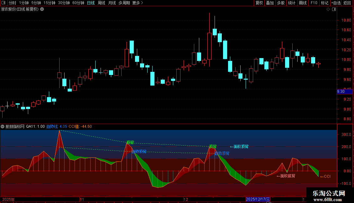Screen dimensions: 354x203
Task: Select the 60分钟 period tab
Action: pos(78,3)
